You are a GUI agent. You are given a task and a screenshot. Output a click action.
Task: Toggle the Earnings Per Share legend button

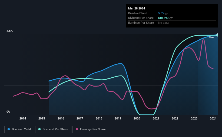pyautogui.click(x=91, y=129)
